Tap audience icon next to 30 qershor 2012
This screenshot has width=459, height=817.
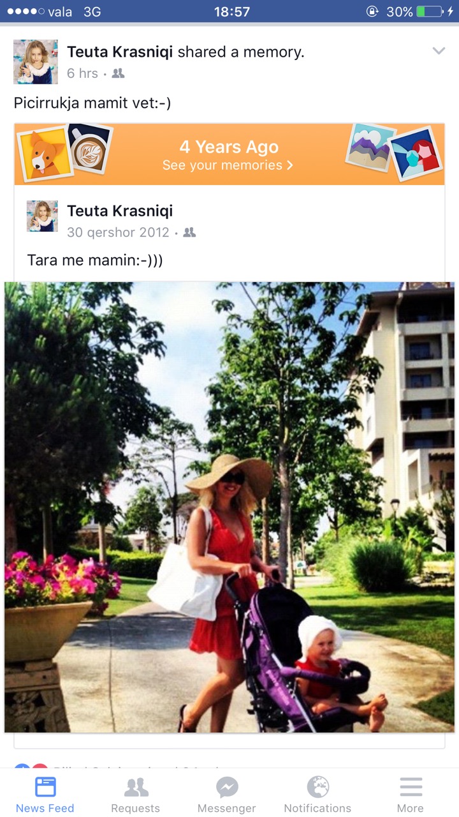click(x=189, y=232)
